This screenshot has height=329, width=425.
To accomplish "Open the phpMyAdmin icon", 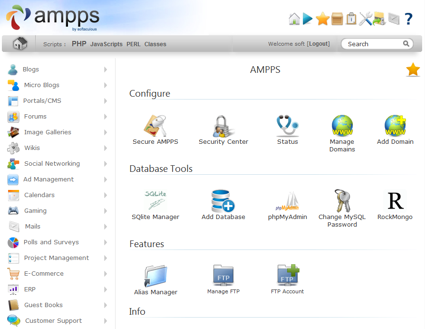I will pyautogui.click(x=287, y=202).
